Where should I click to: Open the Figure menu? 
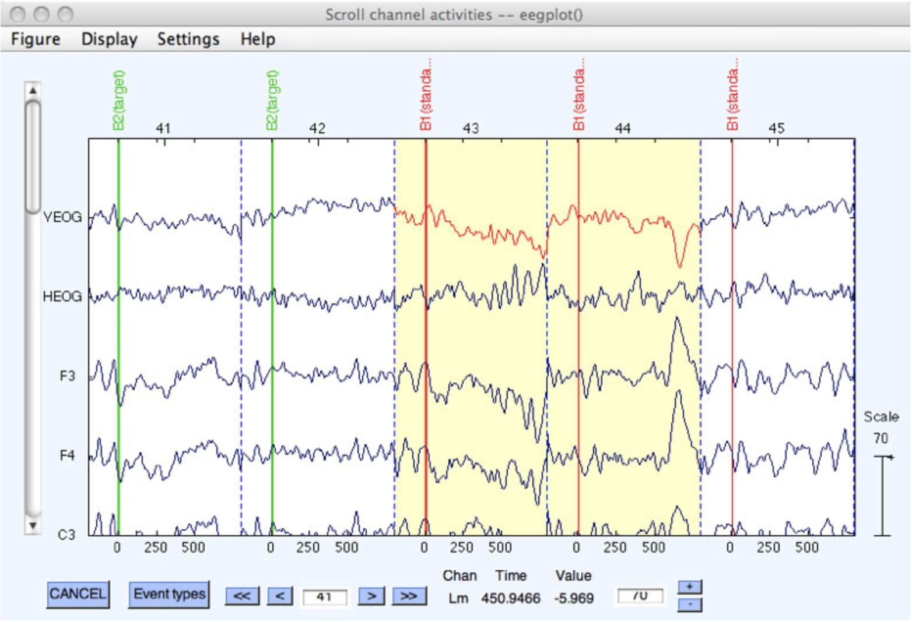(x=36, y=39)
